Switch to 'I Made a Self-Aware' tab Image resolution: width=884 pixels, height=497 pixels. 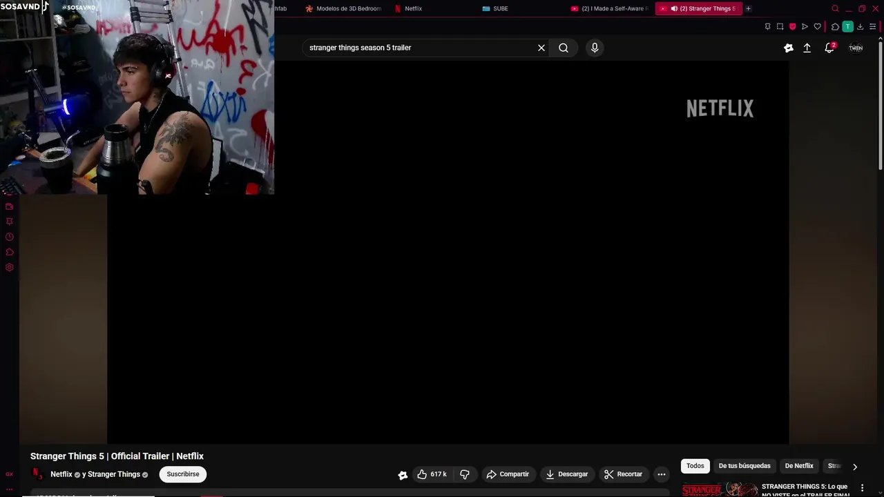(610, 8)
